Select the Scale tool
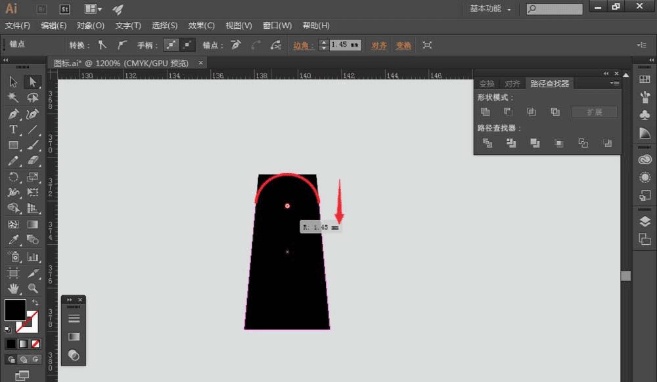The height and width of the screenshot is (382, 657). pyautogui.click(x=32, y=177)
